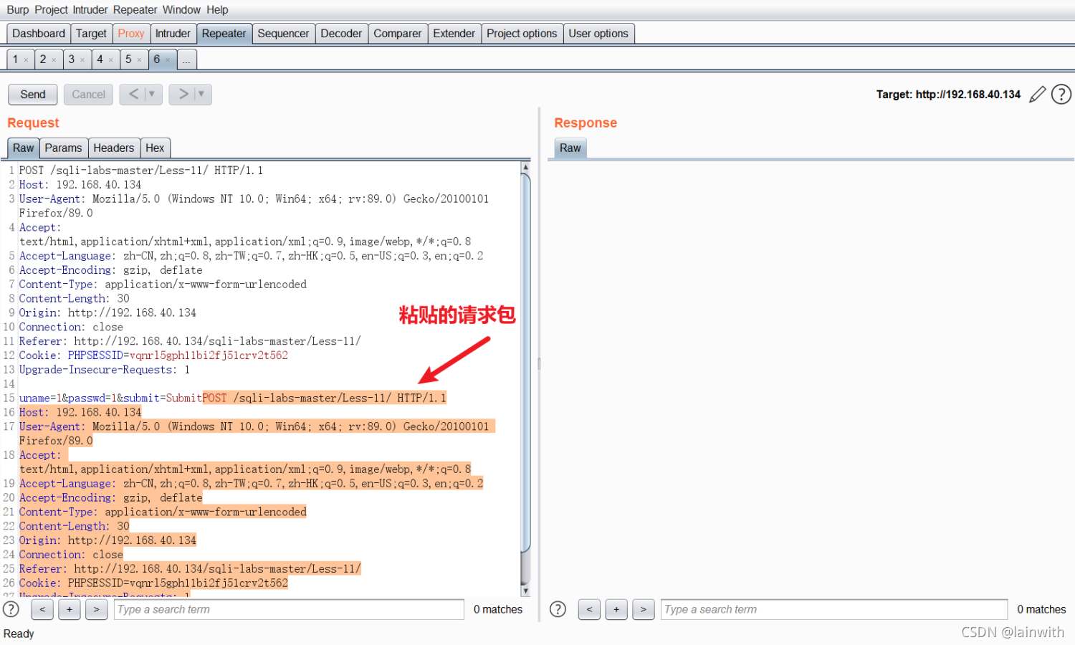The width and height of the screenshot is (1075, 645).
Task: Open back history dropdown arrow
Action: [x=152, y=94]
